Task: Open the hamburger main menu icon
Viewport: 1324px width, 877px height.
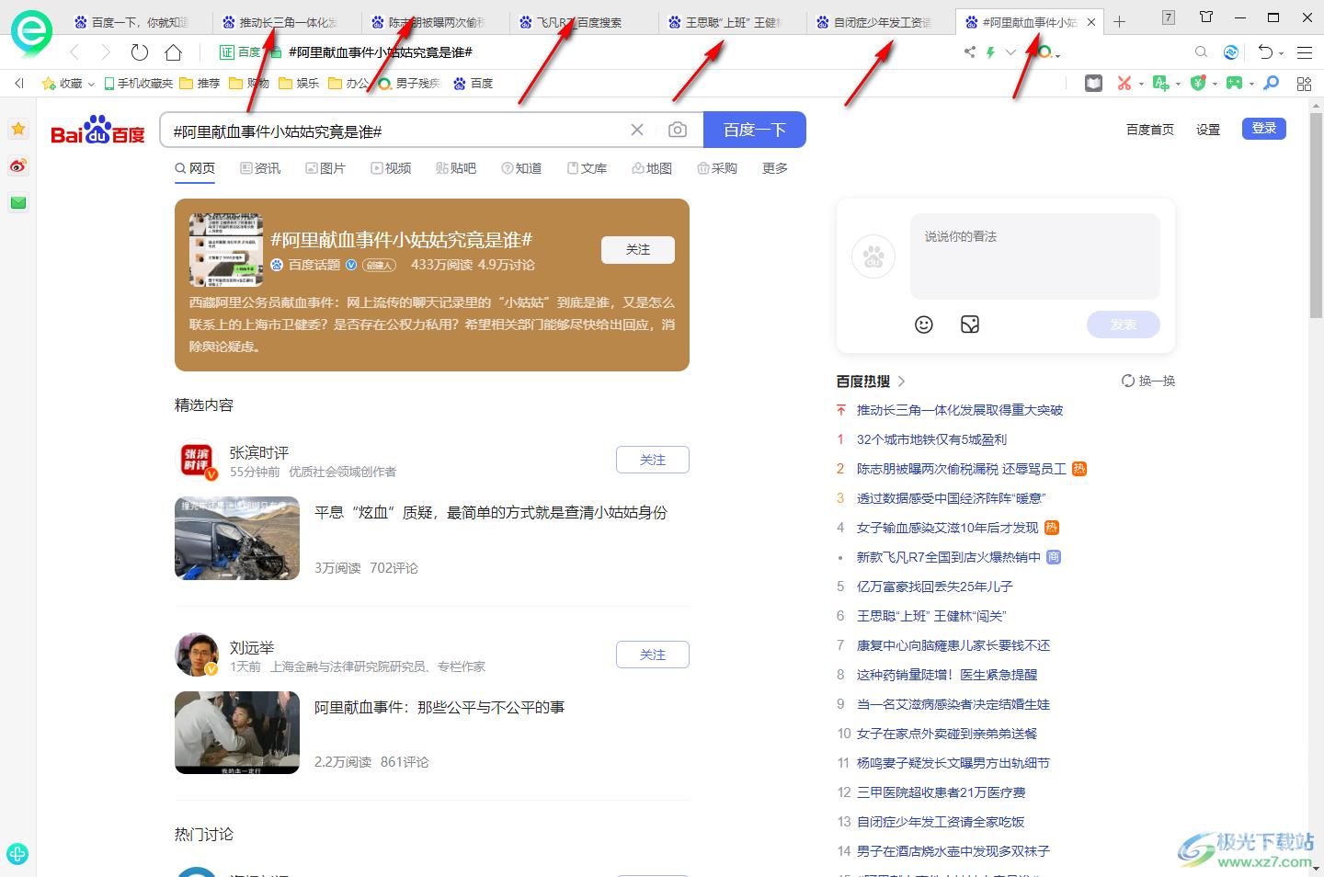Action: click(1304, 52)
